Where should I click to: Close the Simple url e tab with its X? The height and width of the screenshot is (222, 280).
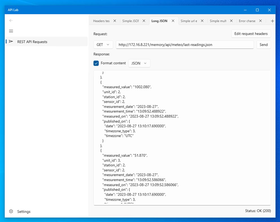(202, 21)
